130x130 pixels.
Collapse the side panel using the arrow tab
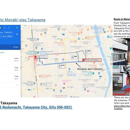[x=22, y=28]
